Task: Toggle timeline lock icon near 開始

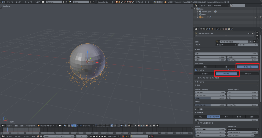Action: tap(41, 136)
